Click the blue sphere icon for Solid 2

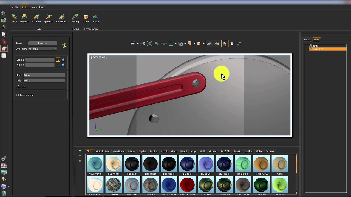coord(63,65)
